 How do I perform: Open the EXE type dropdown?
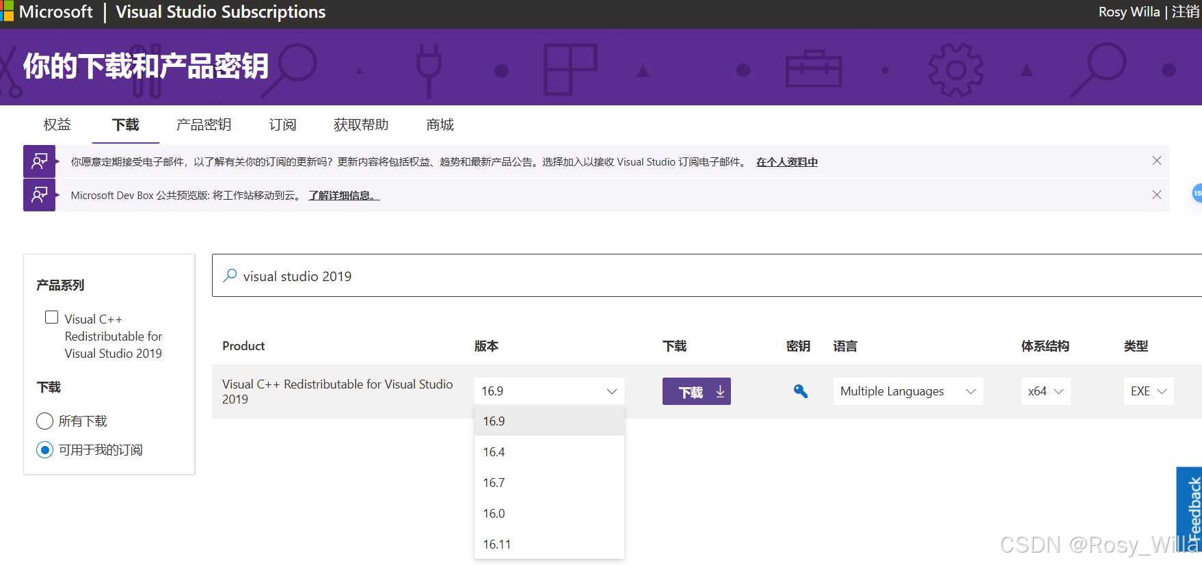(x=1148, y=391)
